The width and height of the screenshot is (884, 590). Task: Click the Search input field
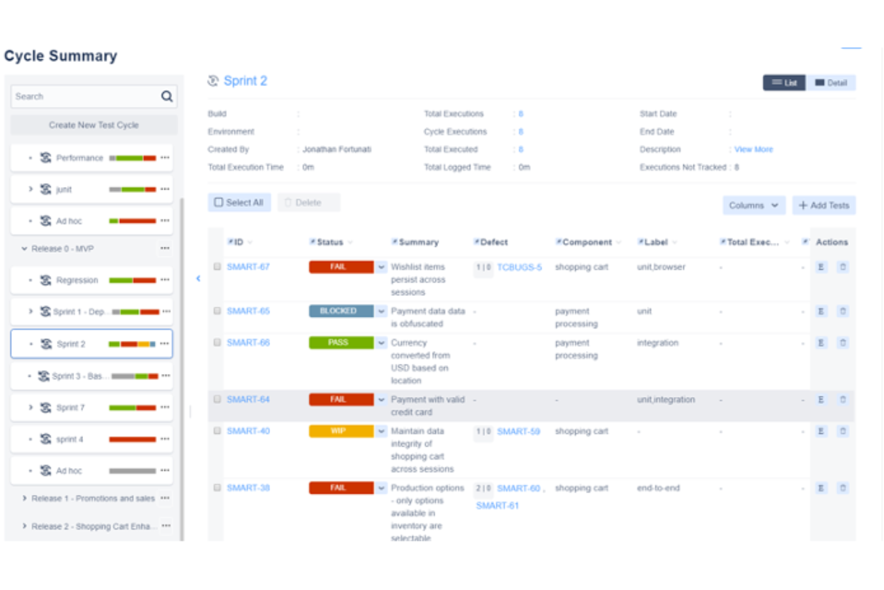(78, 96)
